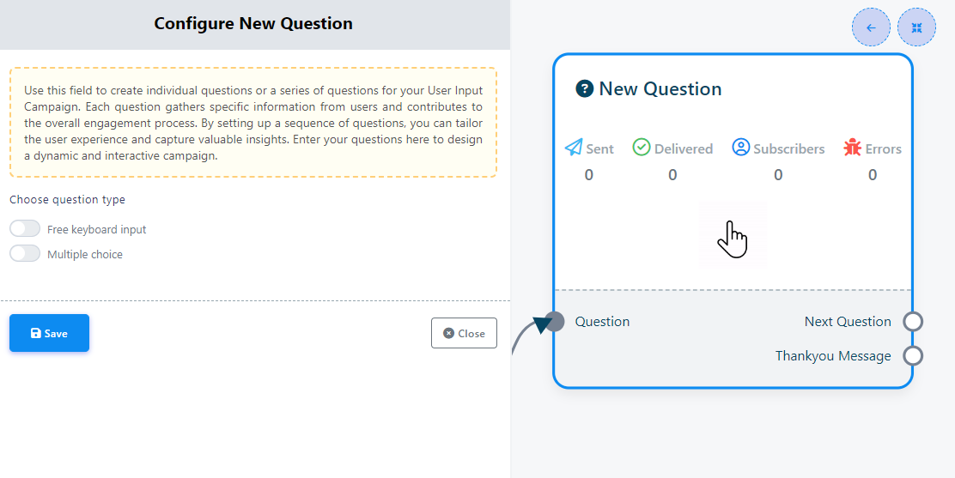Click the hand pointer icon in node
Screen dimensions: 955x478
pyautogui.click(x=732, y=238)
